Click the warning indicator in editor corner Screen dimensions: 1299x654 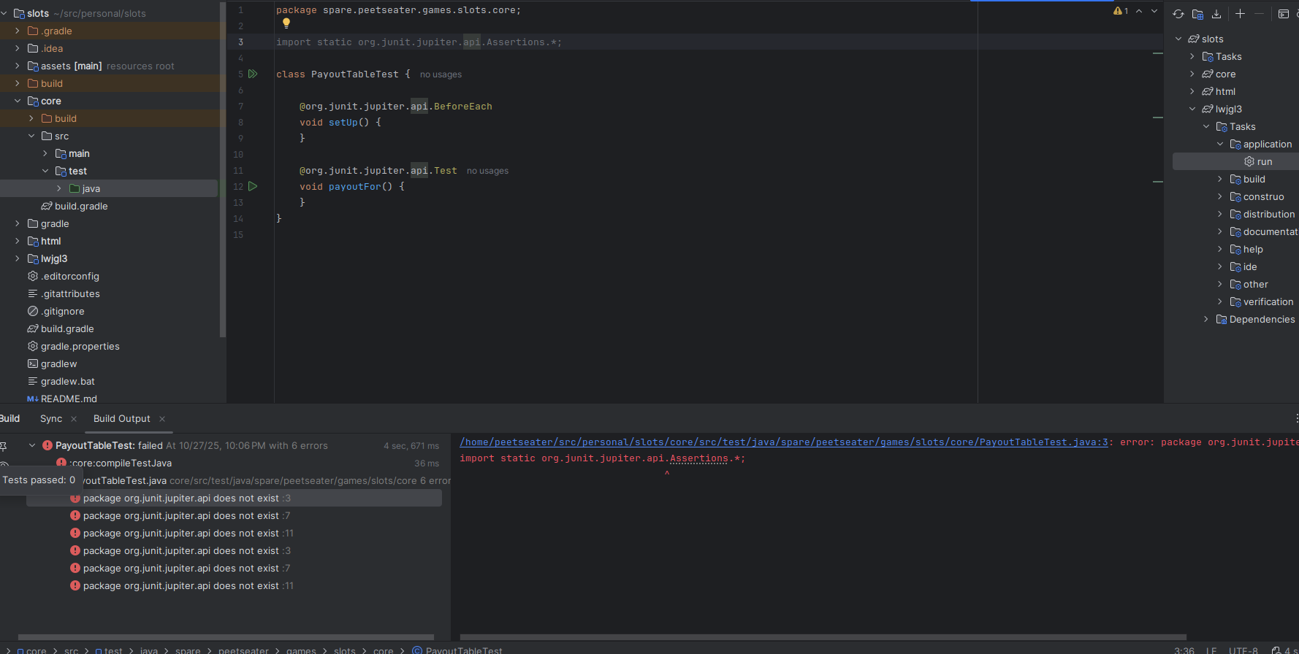pyautogui.click(x=1121, y=11)
